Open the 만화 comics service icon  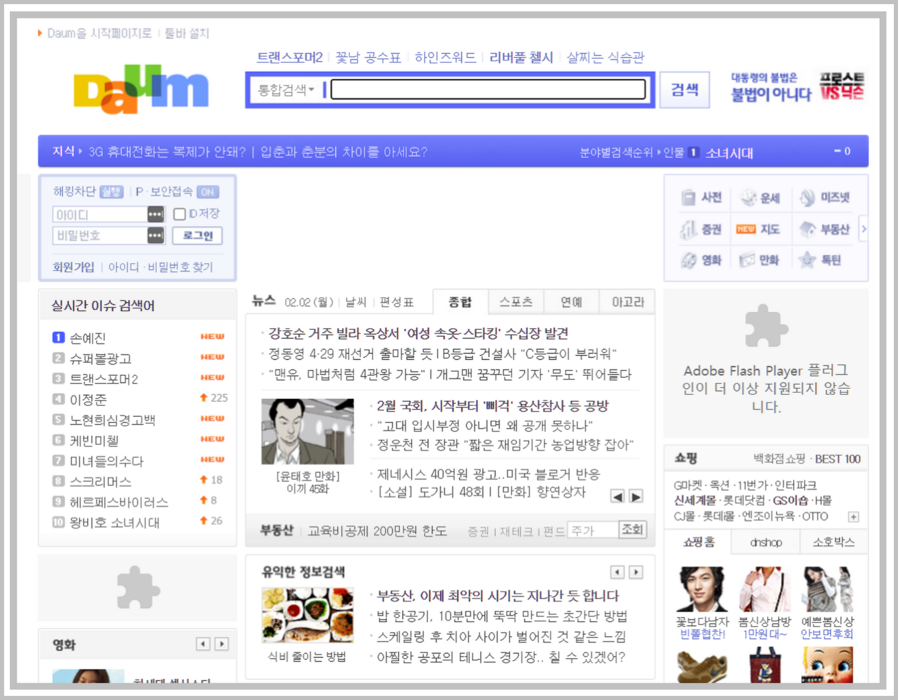click(759, 260)
